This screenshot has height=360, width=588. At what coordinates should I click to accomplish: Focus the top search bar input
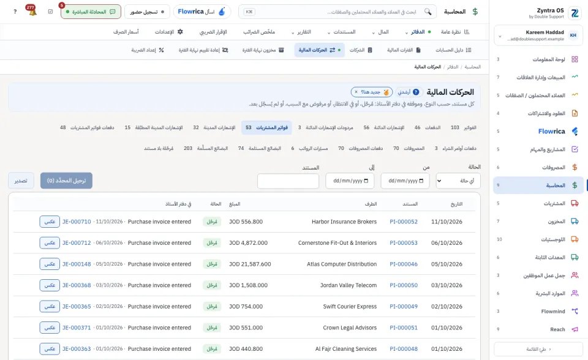coord(337,12)
